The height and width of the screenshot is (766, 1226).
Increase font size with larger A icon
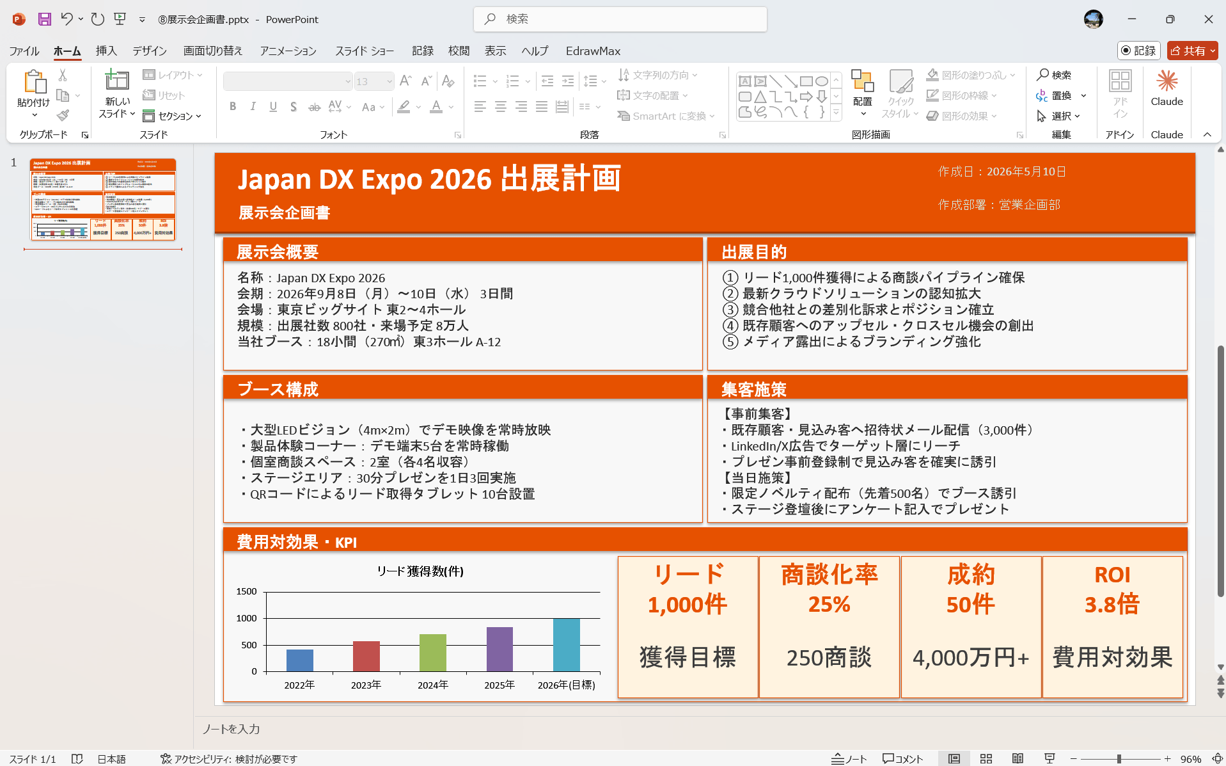405,81
